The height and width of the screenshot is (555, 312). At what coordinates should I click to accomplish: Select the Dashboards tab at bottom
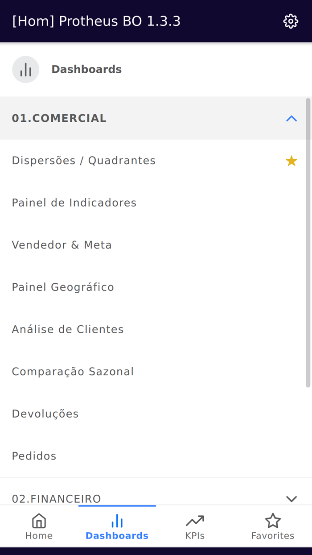click(117, 526)
